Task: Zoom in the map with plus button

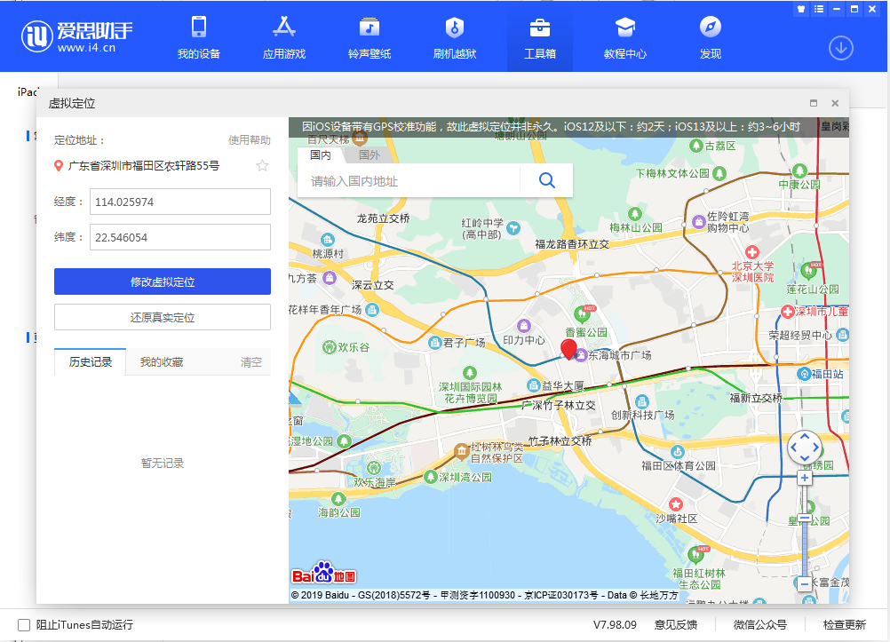Action: (x=805, y=478)
